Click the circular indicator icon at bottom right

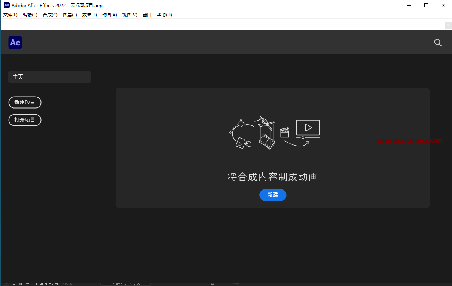point(213,283)
